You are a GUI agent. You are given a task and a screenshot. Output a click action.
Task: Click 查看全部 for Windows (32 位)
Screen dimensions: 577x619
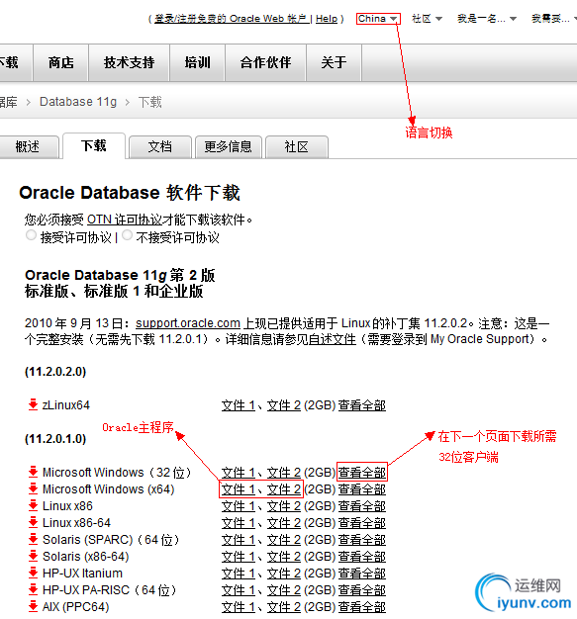362,473
